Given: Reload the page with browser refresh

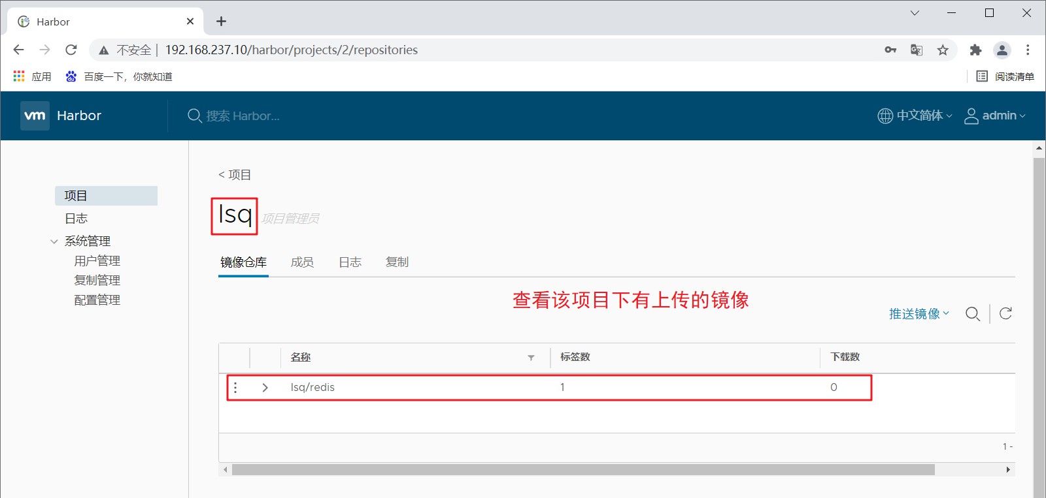Looking at the screenshot, I should tap(71, 50).
